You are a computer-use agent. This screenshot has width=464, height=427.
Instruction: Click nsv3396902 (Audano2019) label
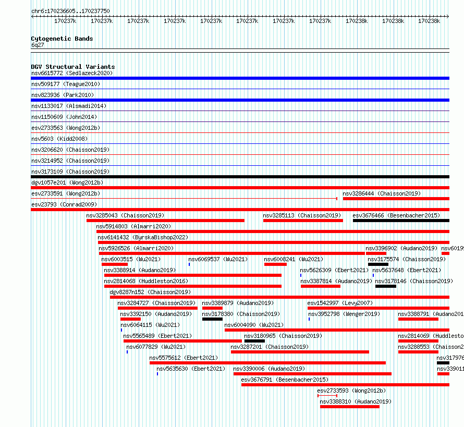pyautogui.click(x=401, y=248)
